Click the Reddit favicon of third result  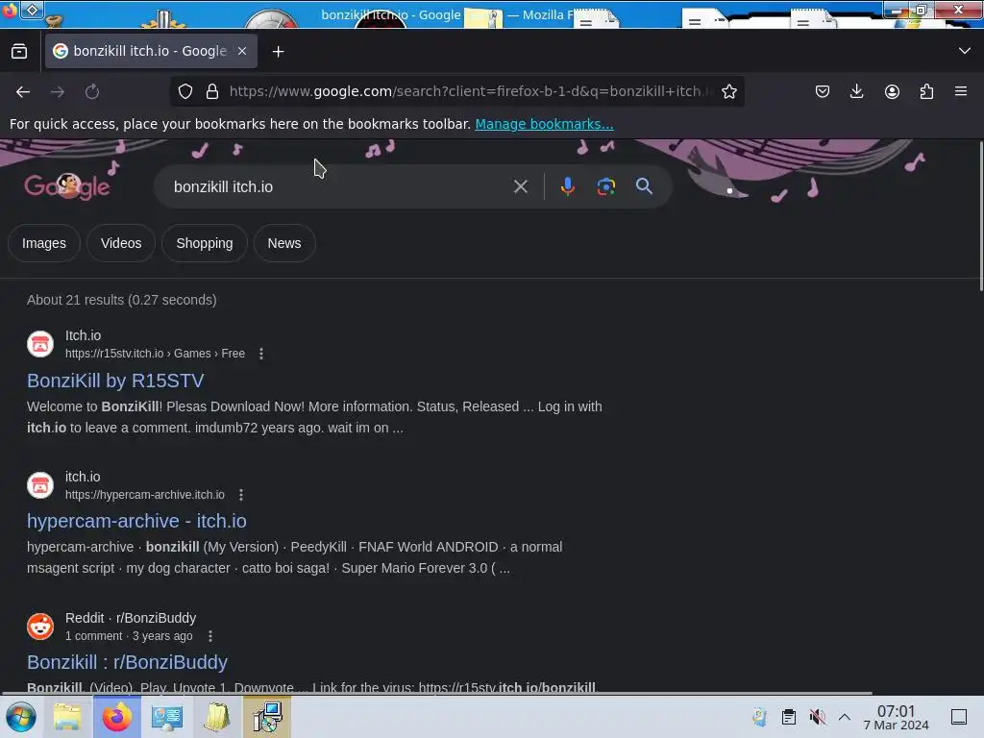[40, 627]
